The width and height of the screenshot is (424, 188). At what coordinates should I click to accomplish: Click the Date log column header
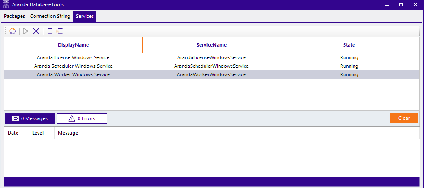click(x=17, y=133)
